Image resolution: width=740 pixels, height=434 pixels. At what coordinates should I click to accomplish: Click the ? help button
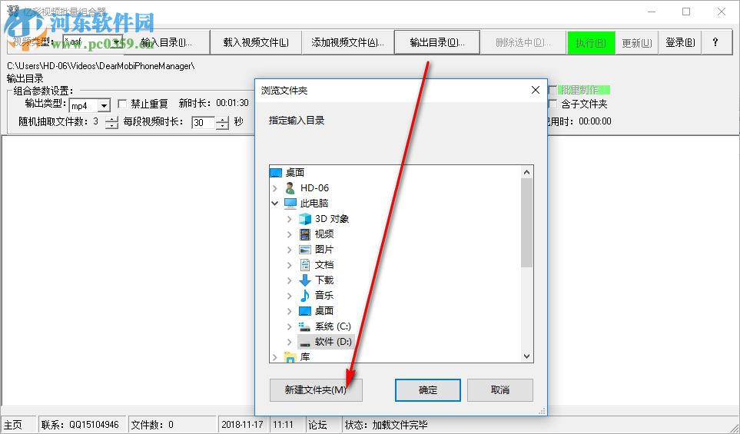tap(715, 42)
